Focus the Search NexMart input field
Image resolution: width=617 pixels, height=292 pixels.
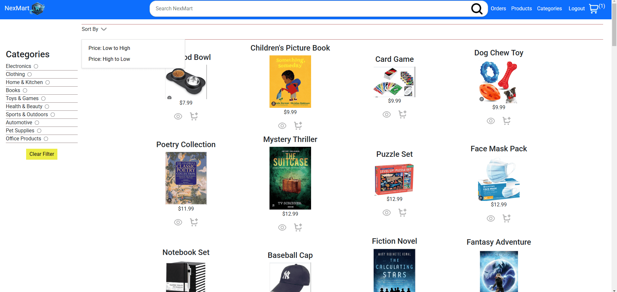coord(309,9)
